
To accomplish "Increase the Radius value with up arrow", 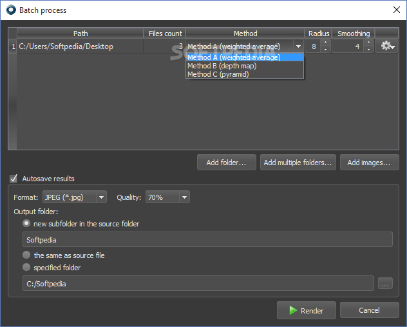I will (x=325, y=43).
